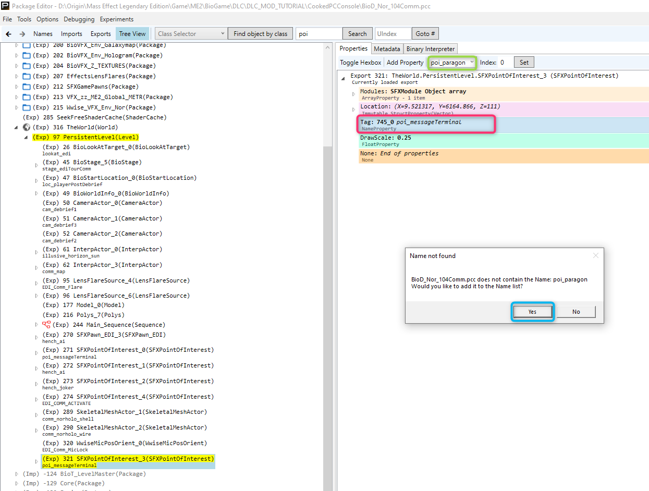The image size is (649, 491).
Task: Expand the BioWorldInfo_0 tree node
Action: [36, 193]
